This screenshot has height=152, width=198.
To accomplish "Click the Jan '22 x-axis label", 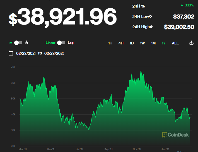I will point(165,149).
